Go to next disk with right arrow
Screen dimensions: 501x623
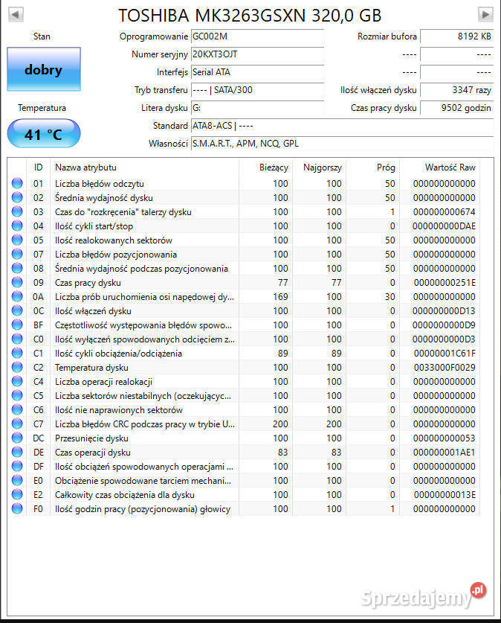coord(485,15)
